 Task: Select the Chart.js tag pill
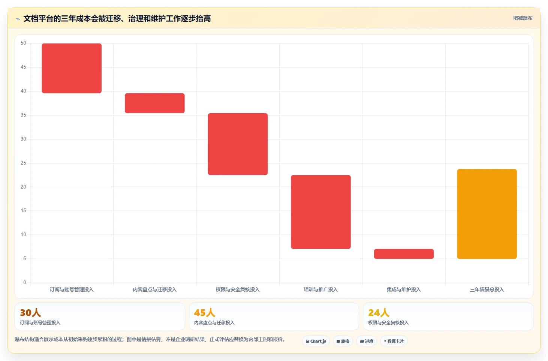[316, 341]
